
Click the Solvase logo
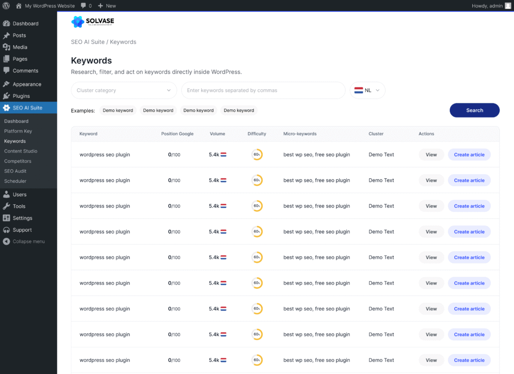[x=93, y=22]
